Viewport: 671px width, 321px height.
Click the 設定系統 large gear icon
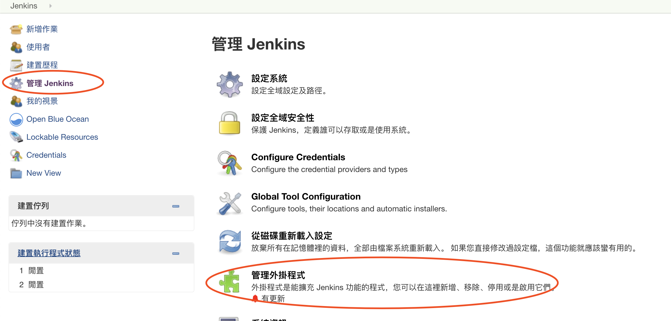pyautogui.click(x=230, y=84)
